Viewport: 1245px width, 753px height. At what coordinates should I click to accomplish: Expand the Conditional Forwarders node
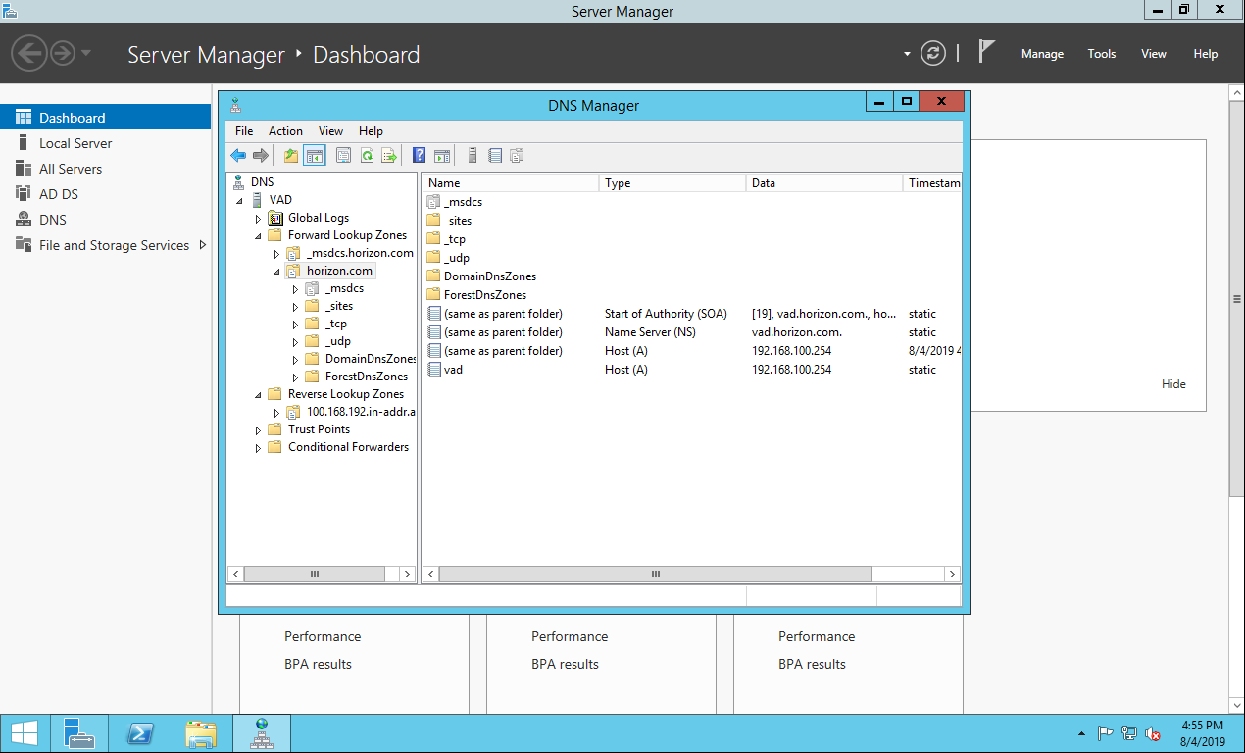pyautogui.click(x=259, y=448)
